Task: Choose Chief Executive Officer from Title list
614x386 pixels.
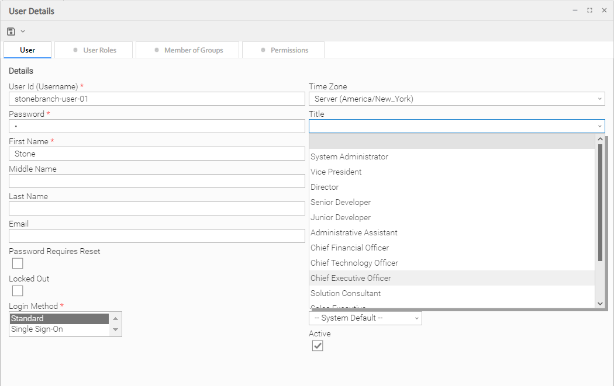Action: [x=351, y=279]
